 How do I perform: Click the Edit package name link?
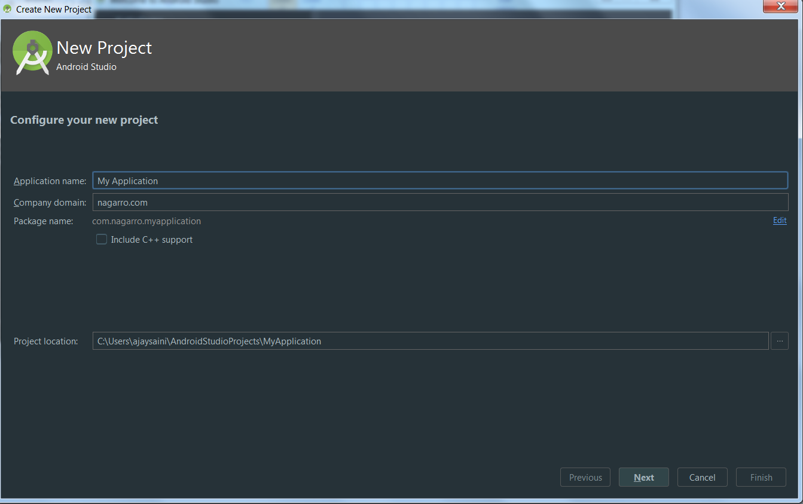point(780,221)
